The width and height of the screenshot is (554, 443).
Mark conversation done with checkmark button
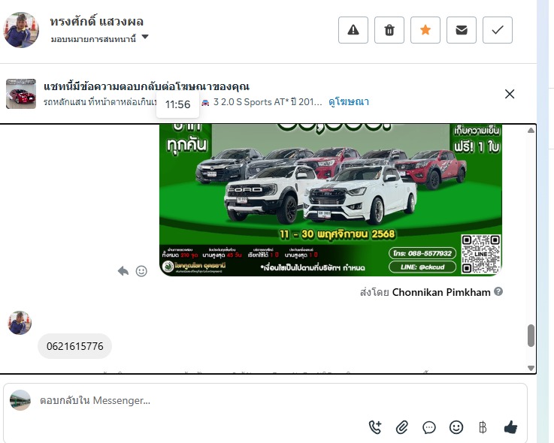tap(497, 30)
